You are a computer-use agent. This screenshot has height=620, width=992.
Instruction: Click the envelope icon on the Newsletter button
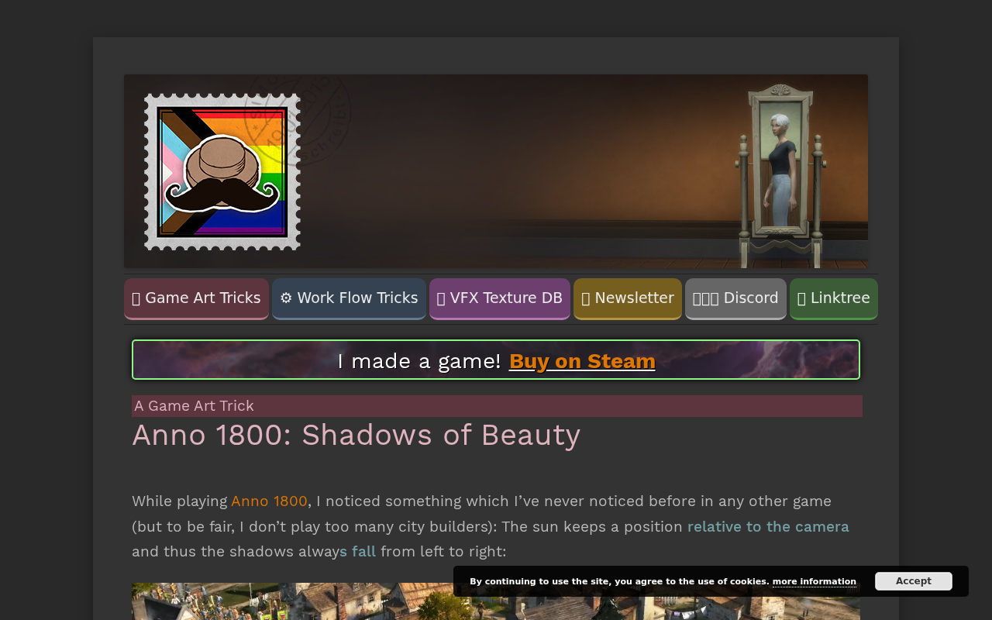click(586, 298)
